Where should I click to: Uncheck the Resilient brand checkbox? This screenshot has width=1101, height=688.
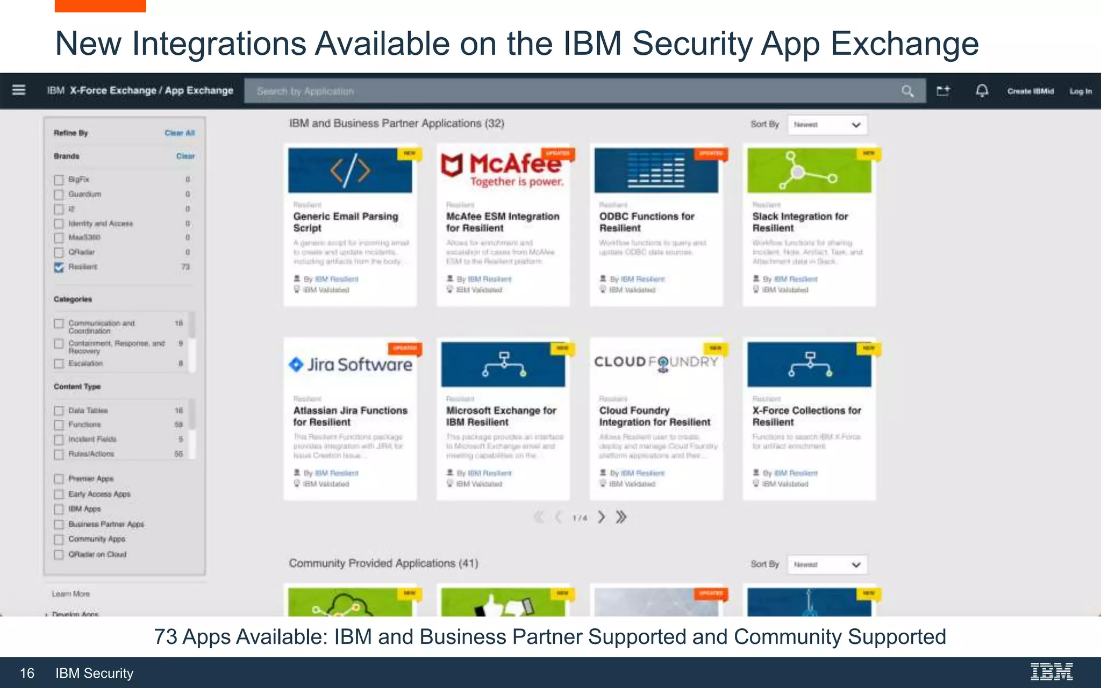[59, 267]
